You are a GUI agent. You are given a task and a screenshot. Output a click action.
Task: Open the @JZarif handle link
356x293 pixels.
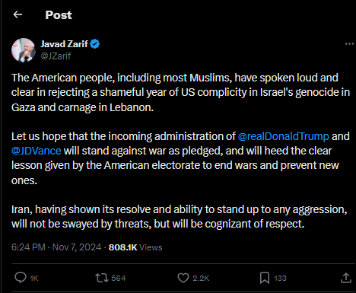[56, 56]
